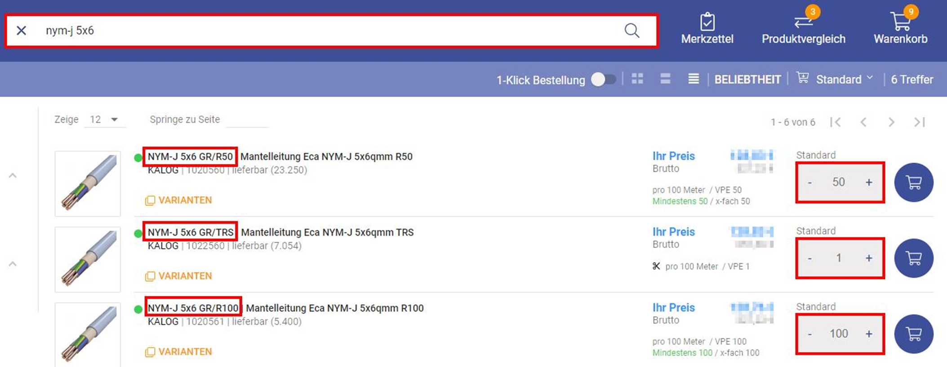
Task: Clear the search field with X icon
Action: 21,31
